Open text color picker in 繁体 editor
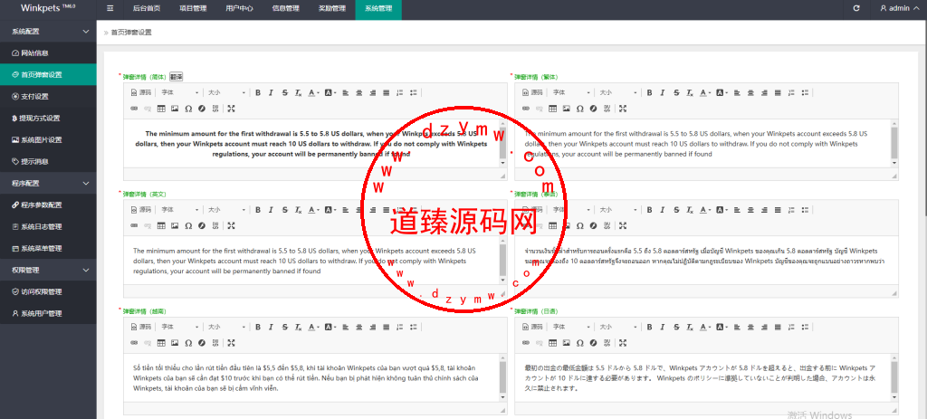The height and width of the screenshot is (419, 927). [x=704, y=93]
